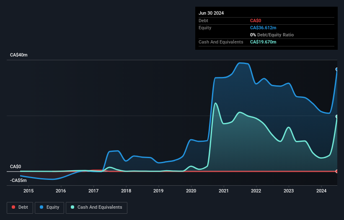The image size is (344, 220).
Task: Click the Debt row label in tooltip
Action: tap(203, 20)
